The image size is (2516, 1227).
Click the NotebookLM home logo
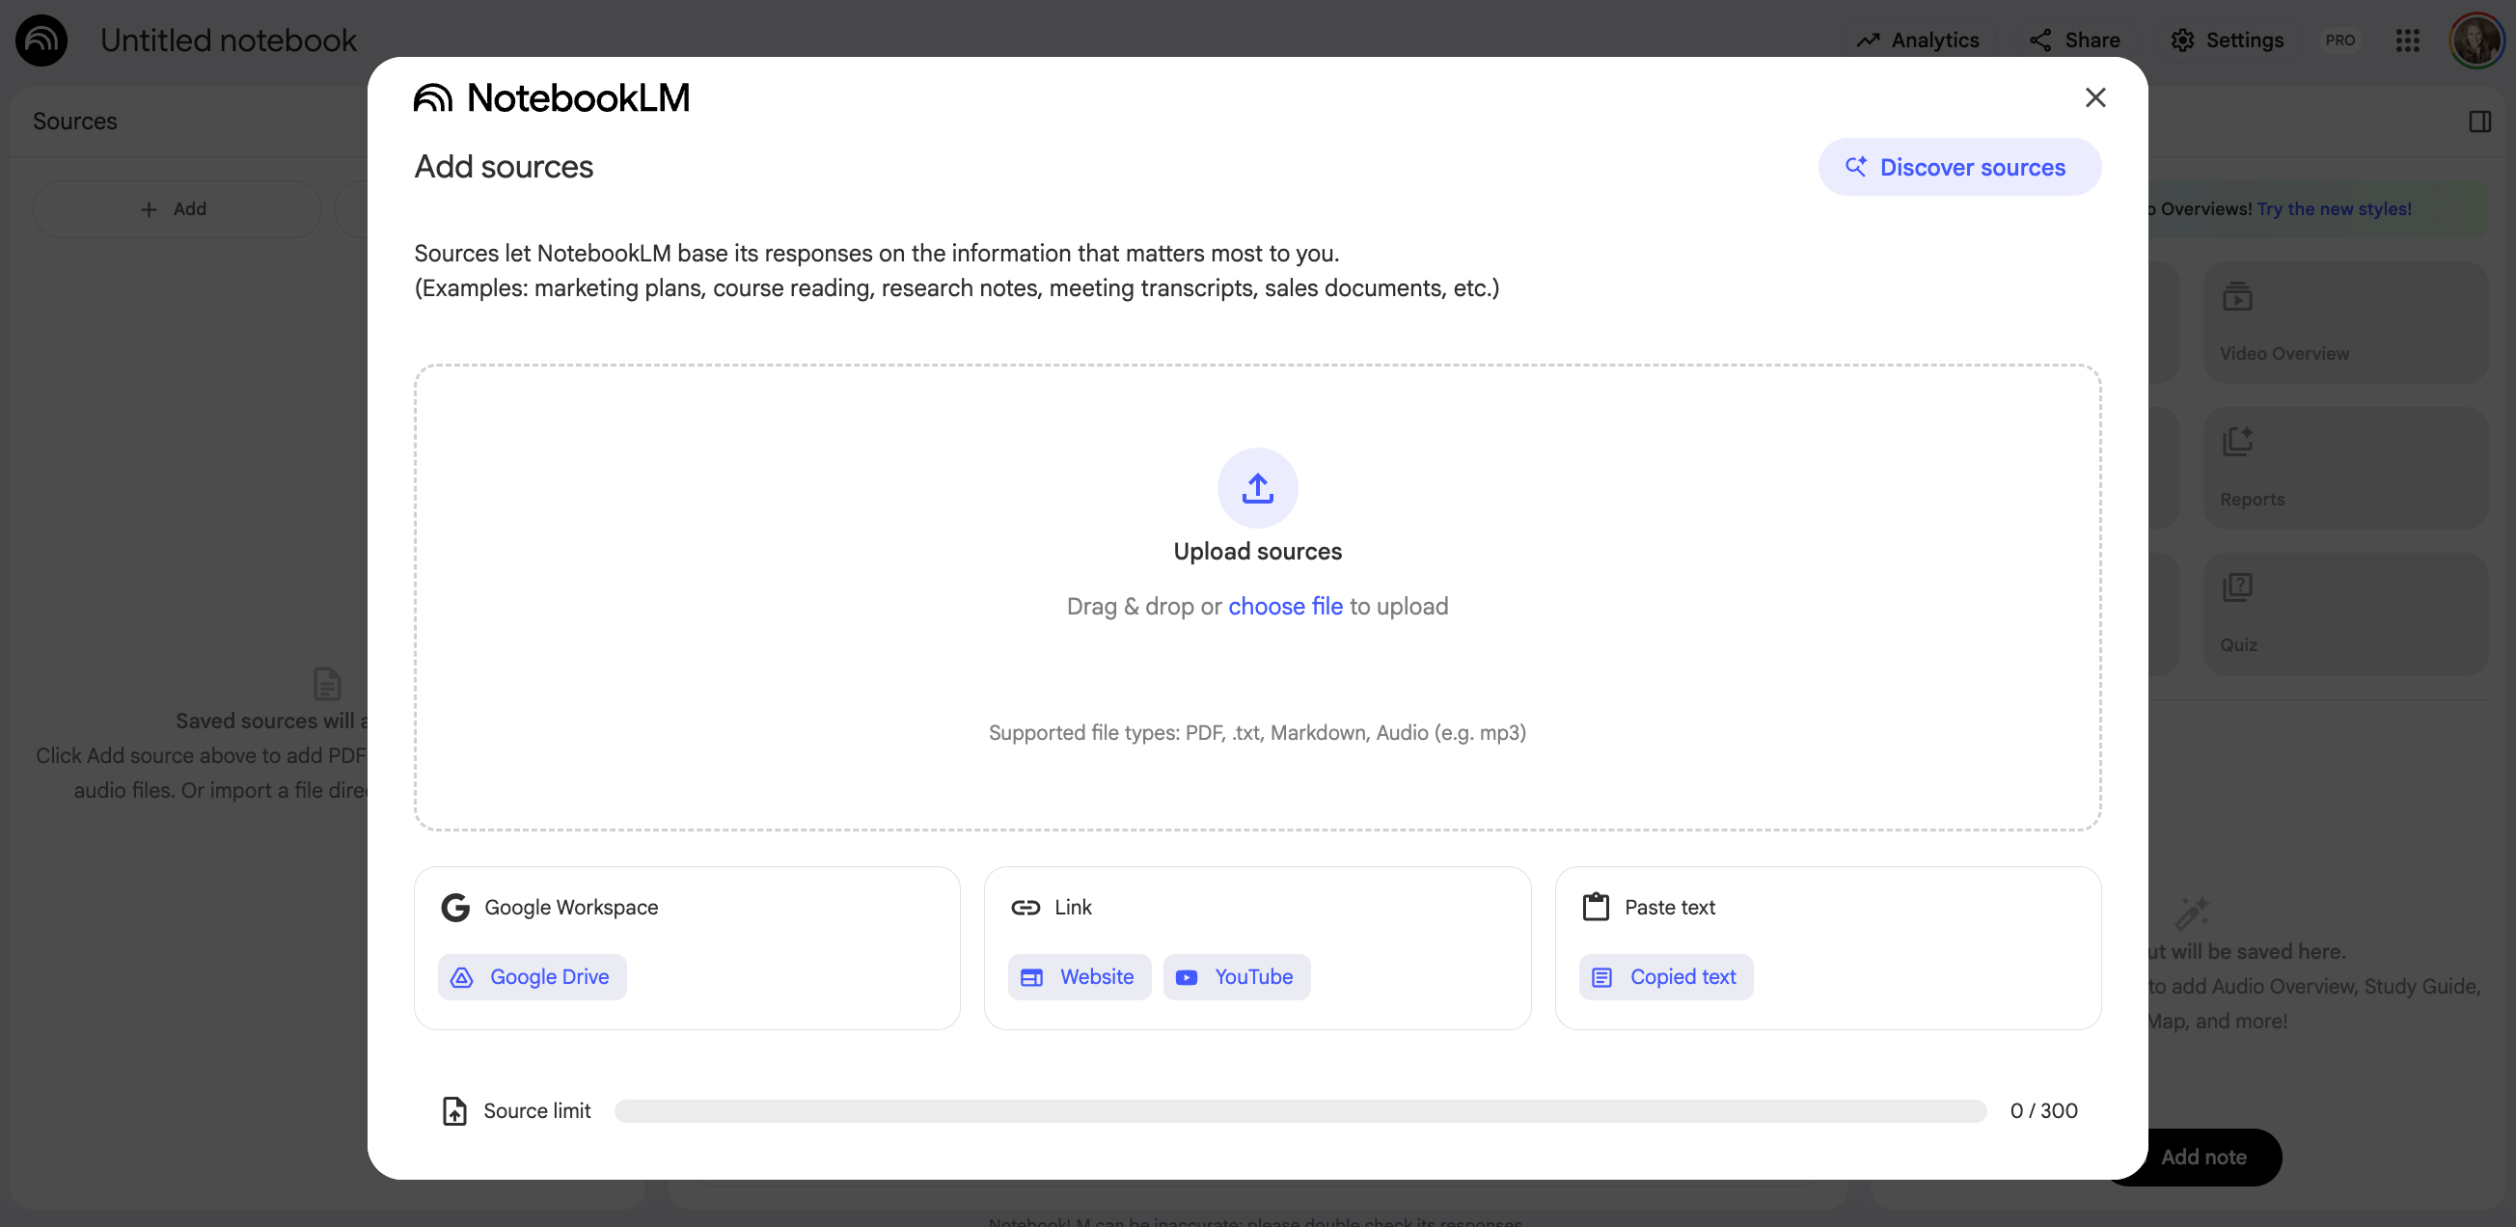click(41, 41)
